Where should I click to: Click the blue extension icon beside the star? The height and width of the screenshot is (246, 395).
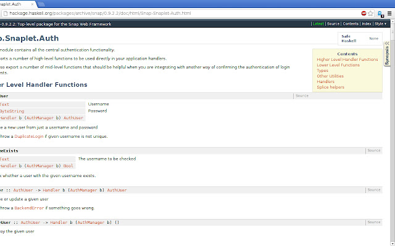381,14
